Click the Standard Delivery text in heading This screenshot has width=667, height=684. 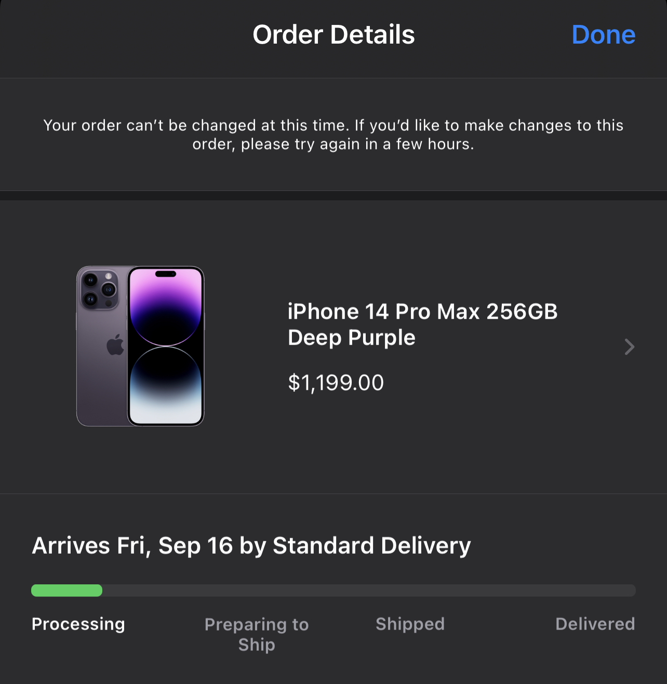click(x=372, y=546)
